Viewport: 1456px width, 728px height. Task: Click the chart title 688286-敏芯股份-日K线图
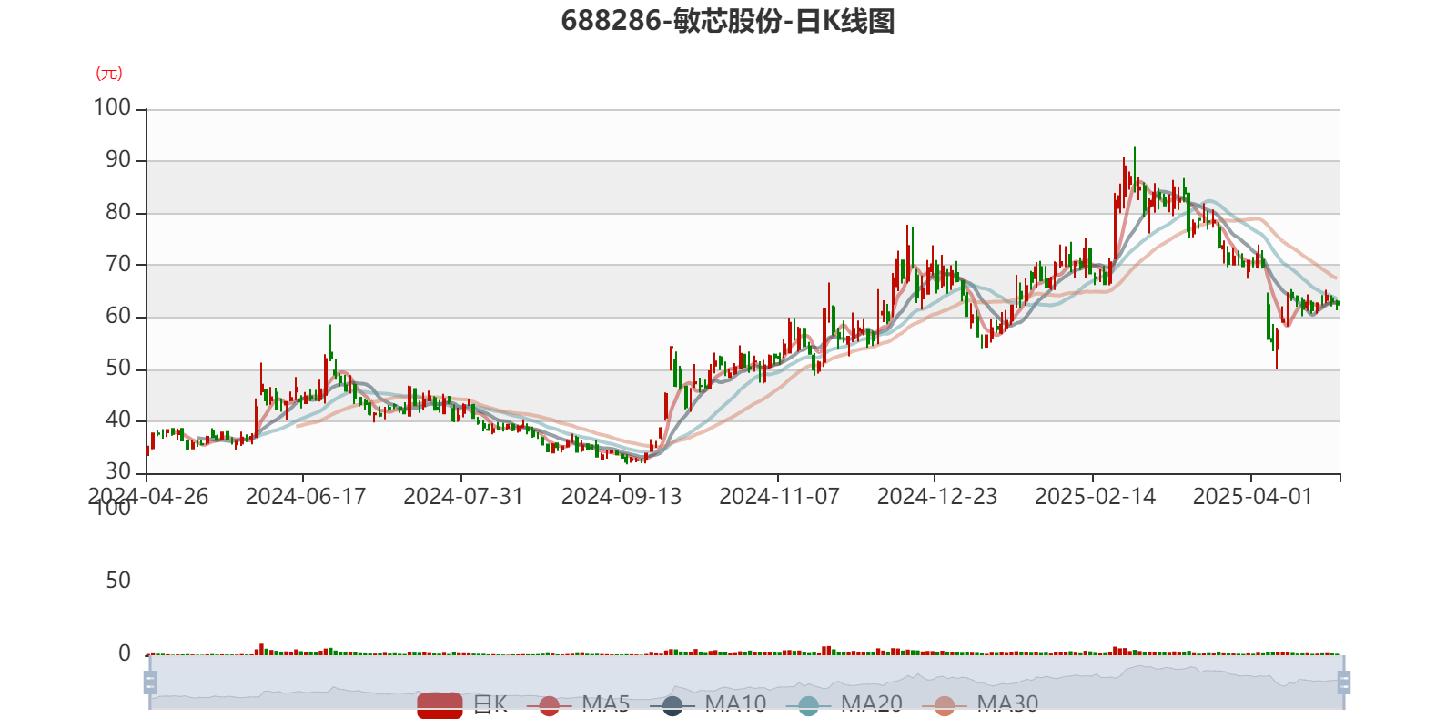click(x=728, y=21)
